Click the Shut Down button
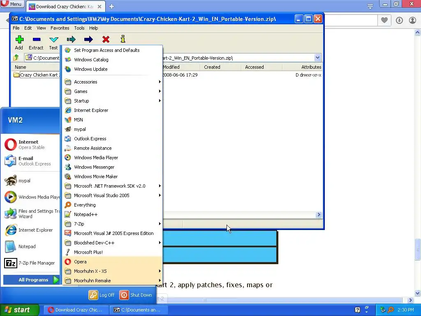This screenshot has width=421, height=316. tap(136, 295)
